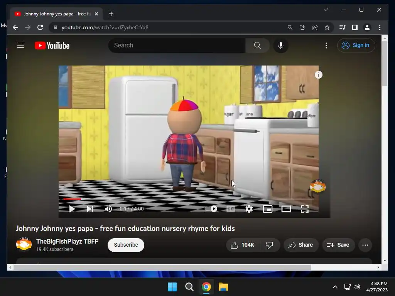Save the video to a playlist
Screen dimensions: 395x296
[x=338, y=245]
